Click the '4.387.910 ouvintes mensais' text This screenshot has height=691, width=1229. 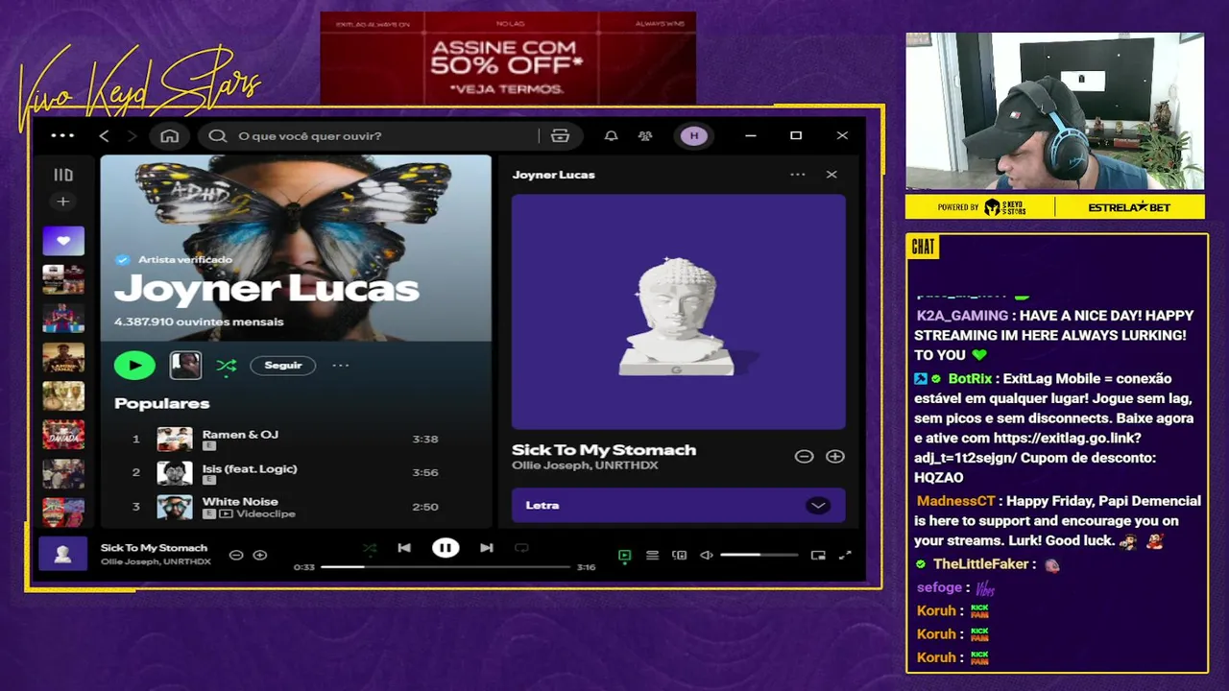point(199,322)
